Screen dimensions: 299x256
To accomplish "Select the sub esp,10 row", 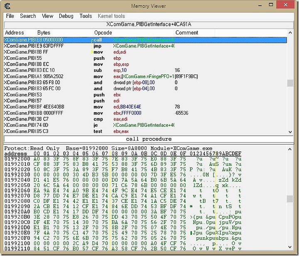I will [x=145, y=70].
